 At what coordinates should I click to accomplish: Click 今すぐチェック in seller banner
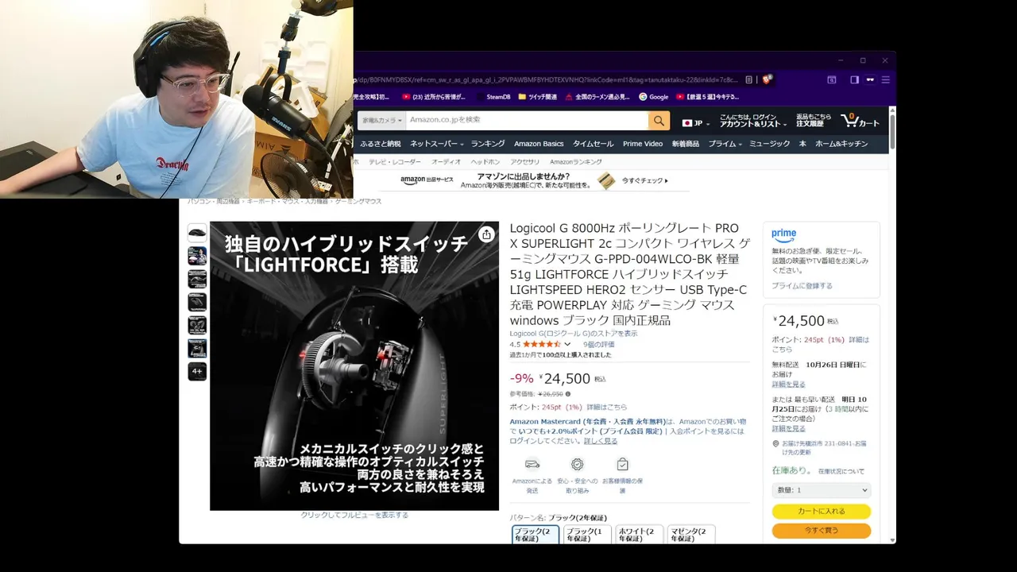point(644,181)
